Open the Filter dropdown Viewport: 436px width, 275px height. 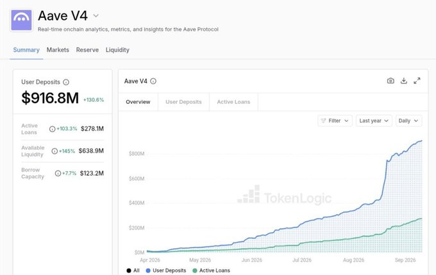(x=335, y=121)
